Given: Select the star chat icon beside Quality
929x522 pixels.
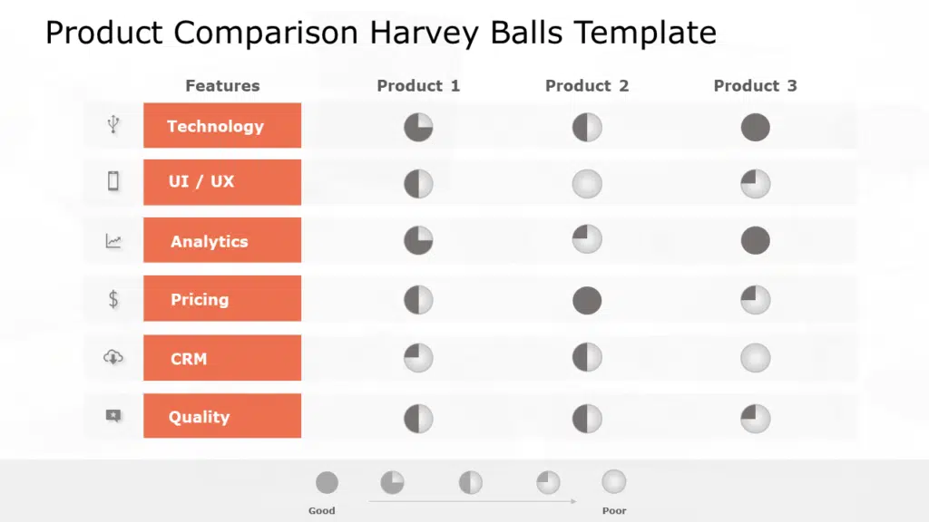Looking at the screenshot, I should tap(113, 416).
